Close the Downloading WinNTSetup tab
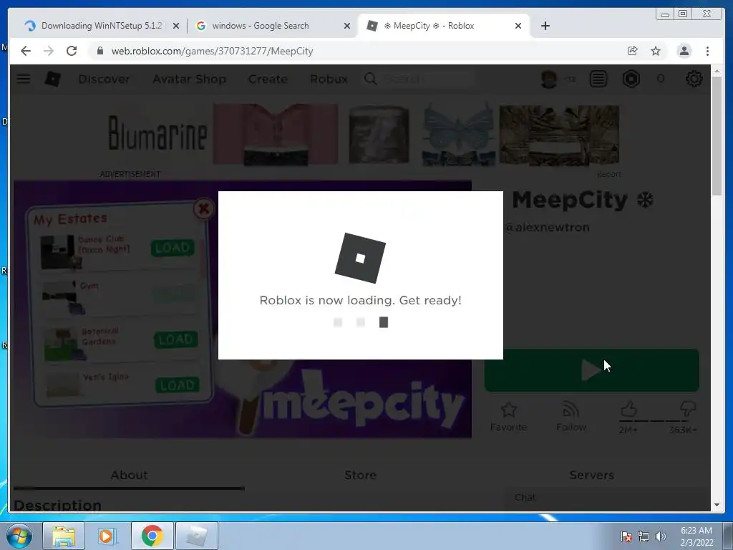Screen dimensions: 733x550 (x=176, y=26)
